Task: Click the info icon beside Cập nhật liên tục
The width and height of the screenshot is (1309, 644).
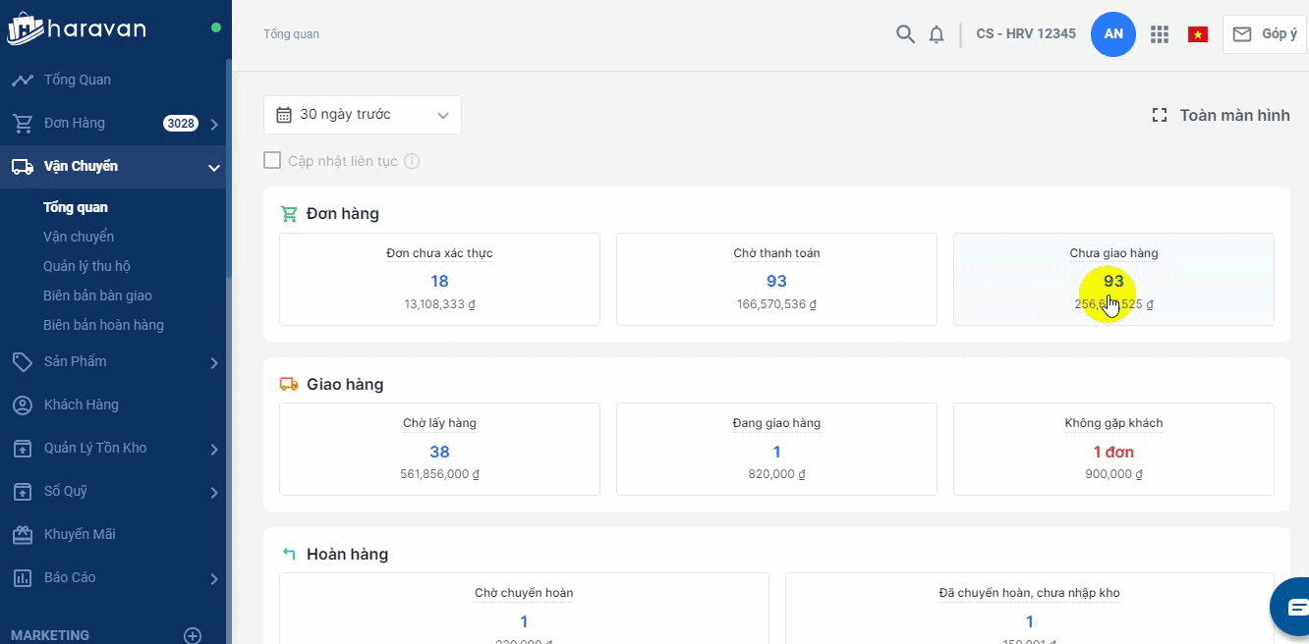Action: coord(412,161)
